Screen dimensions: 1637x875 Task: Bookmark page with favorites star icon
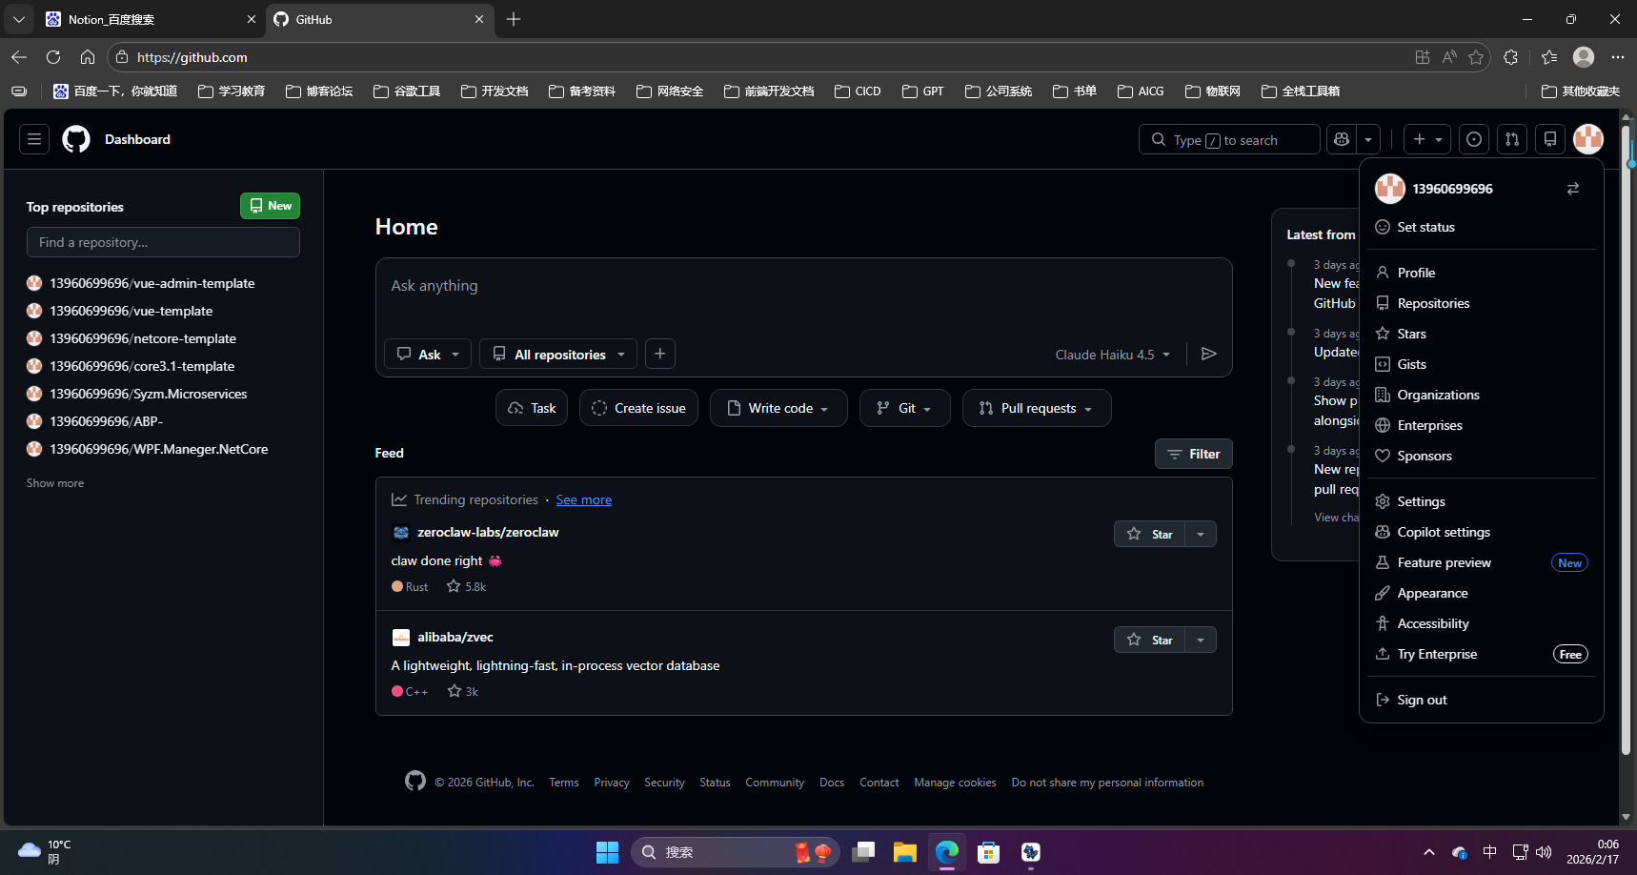[1476, 57]
